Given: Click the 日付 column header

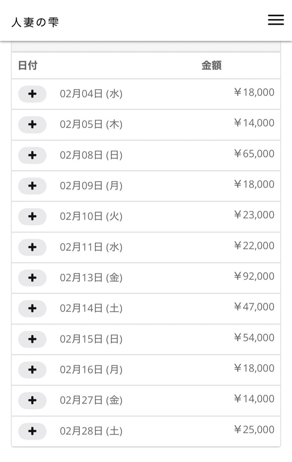Looking at the screenshot, I should pyautogui.click(x=28, y=65).
